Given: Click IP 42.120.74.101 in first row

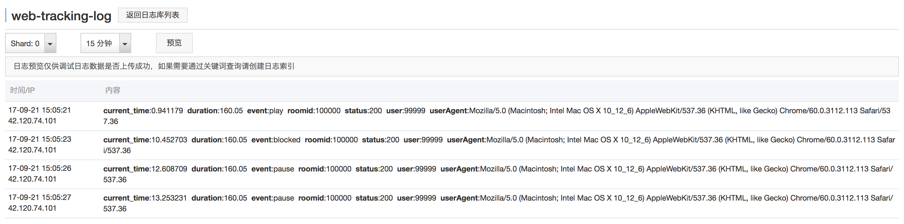Looking at the screenshot, I should pyautogui.click(x=32, y=121).
